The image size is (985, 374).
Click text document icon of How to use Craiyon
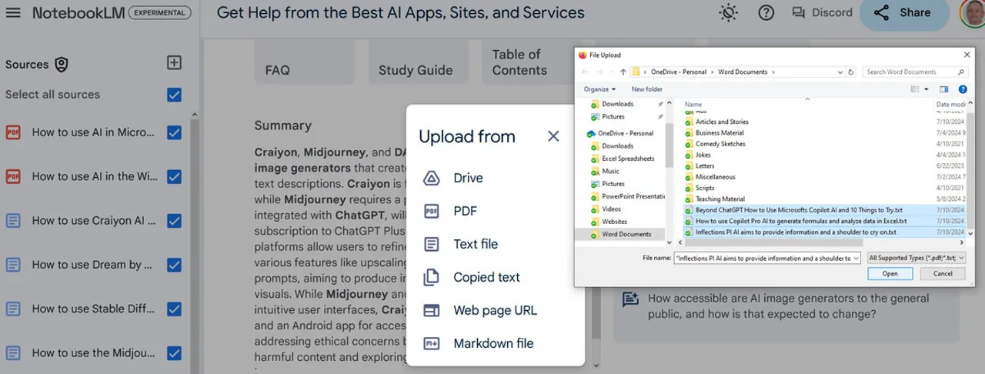tap(13, 221)
